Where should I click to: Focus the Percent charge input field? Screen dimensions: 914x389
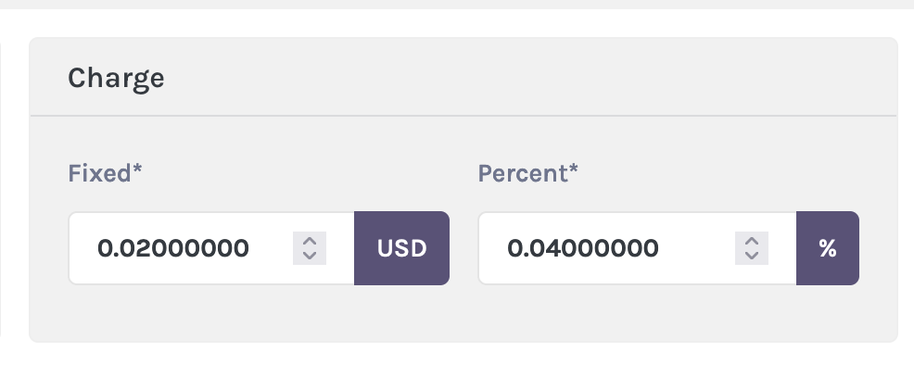point(603,248)
